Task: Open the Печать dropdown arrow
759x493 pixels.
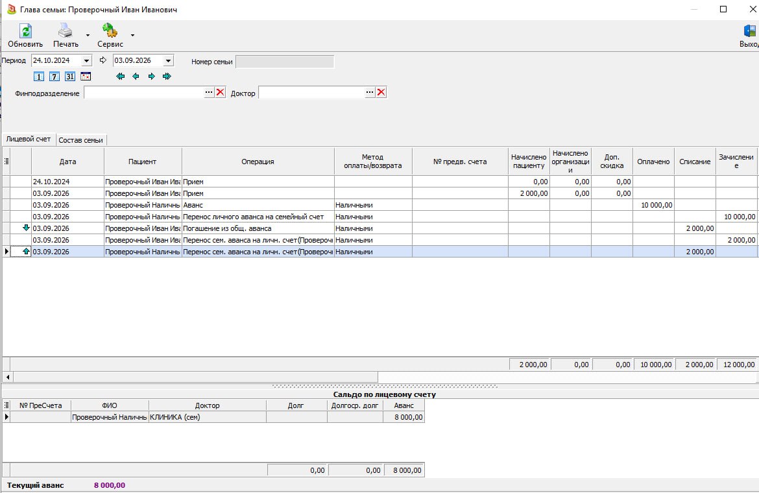Action: point(88,35)
